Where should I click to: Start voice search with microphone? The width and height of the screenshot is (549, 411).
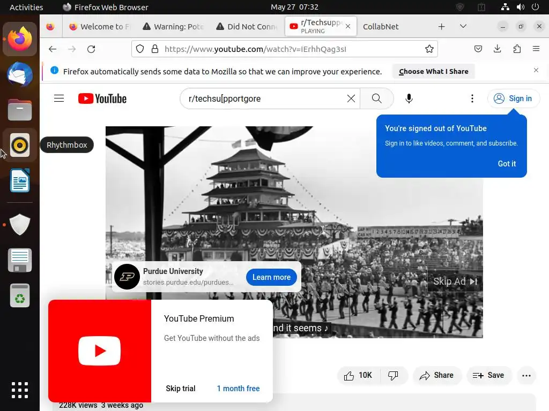[409, 98]
